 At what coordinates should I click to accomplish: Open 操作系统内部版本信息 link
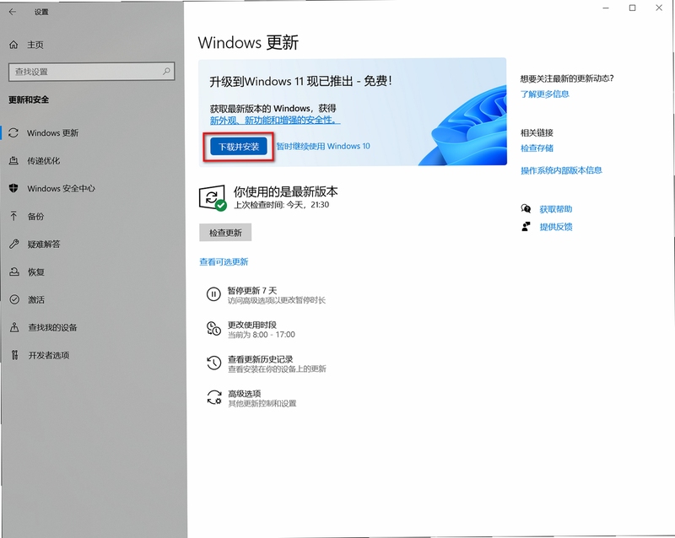[561, 170]
